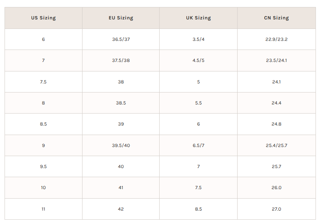Click the CN Sizing column header

[x=276, y=18]
